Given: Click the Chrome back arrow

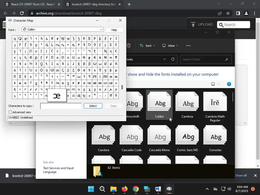Looking at the screenshot, I should pos(6,13).
